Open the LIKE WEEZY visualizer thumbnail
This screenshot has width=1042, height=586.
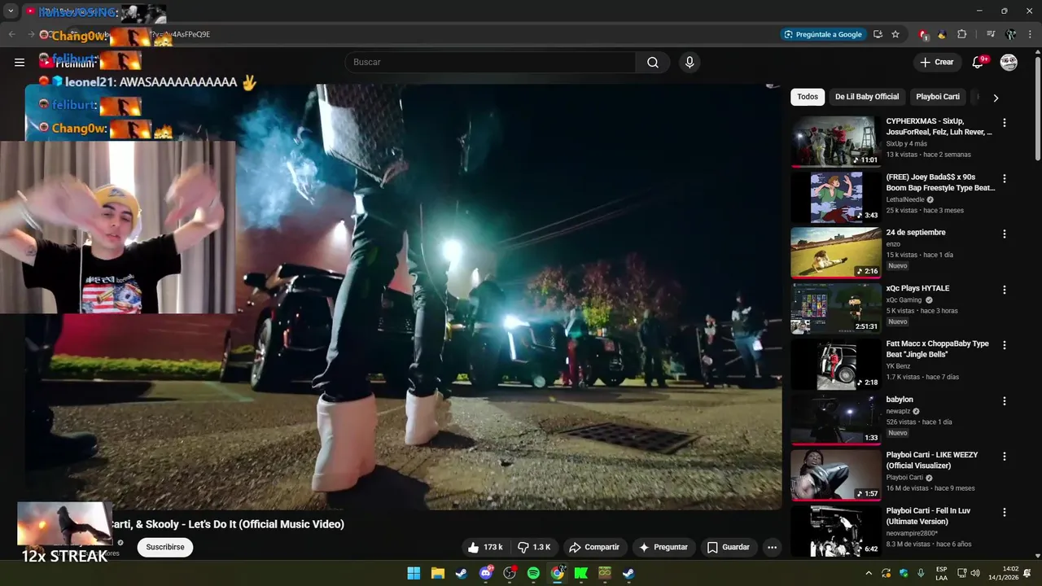[x=836, y=475]
